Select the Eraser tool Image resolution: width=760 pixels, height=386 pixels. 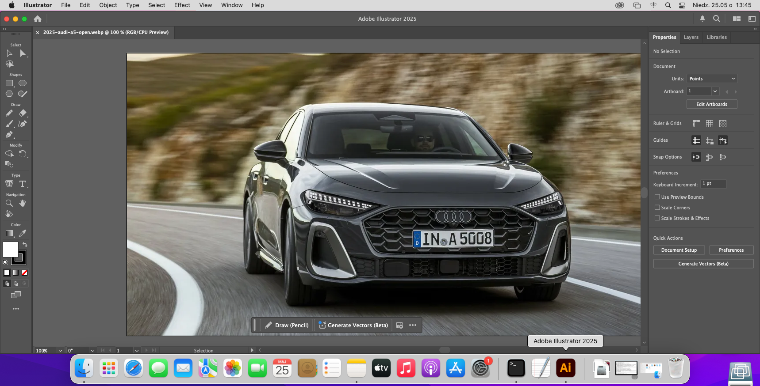click(23, 113)
